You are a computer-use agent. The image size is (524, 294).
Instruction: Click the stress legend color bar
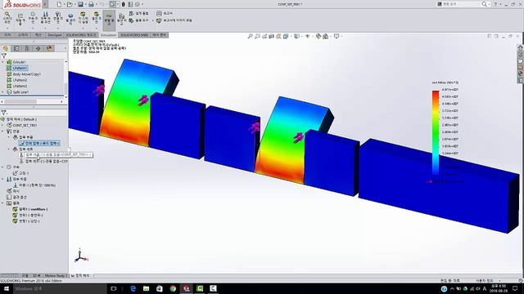pos(436,132)
